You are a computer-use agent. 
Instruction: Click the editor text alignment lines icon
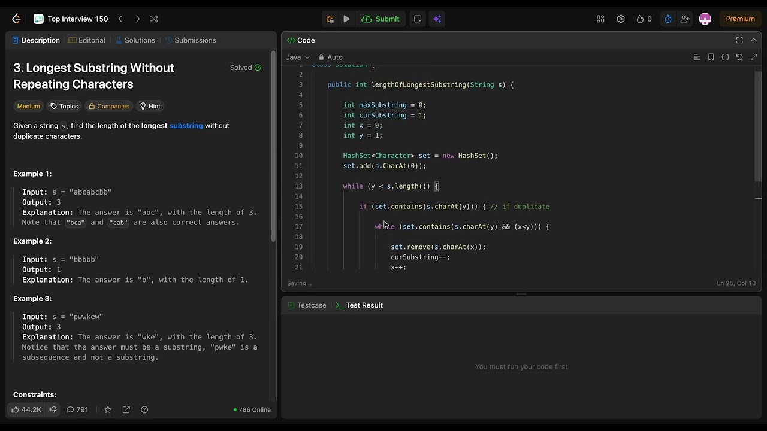click(696, 57)
